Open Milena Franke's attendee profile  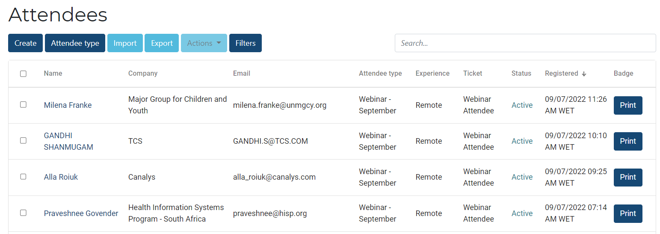click(68, 105)
